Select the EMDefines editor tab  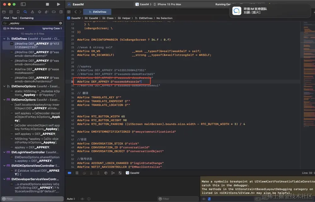click(x=97, y=12)
